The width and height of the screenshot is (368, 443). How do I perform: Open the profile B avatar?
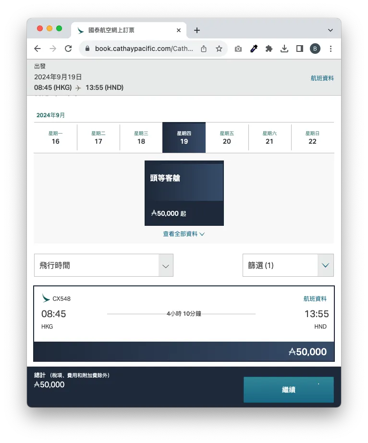315,49
